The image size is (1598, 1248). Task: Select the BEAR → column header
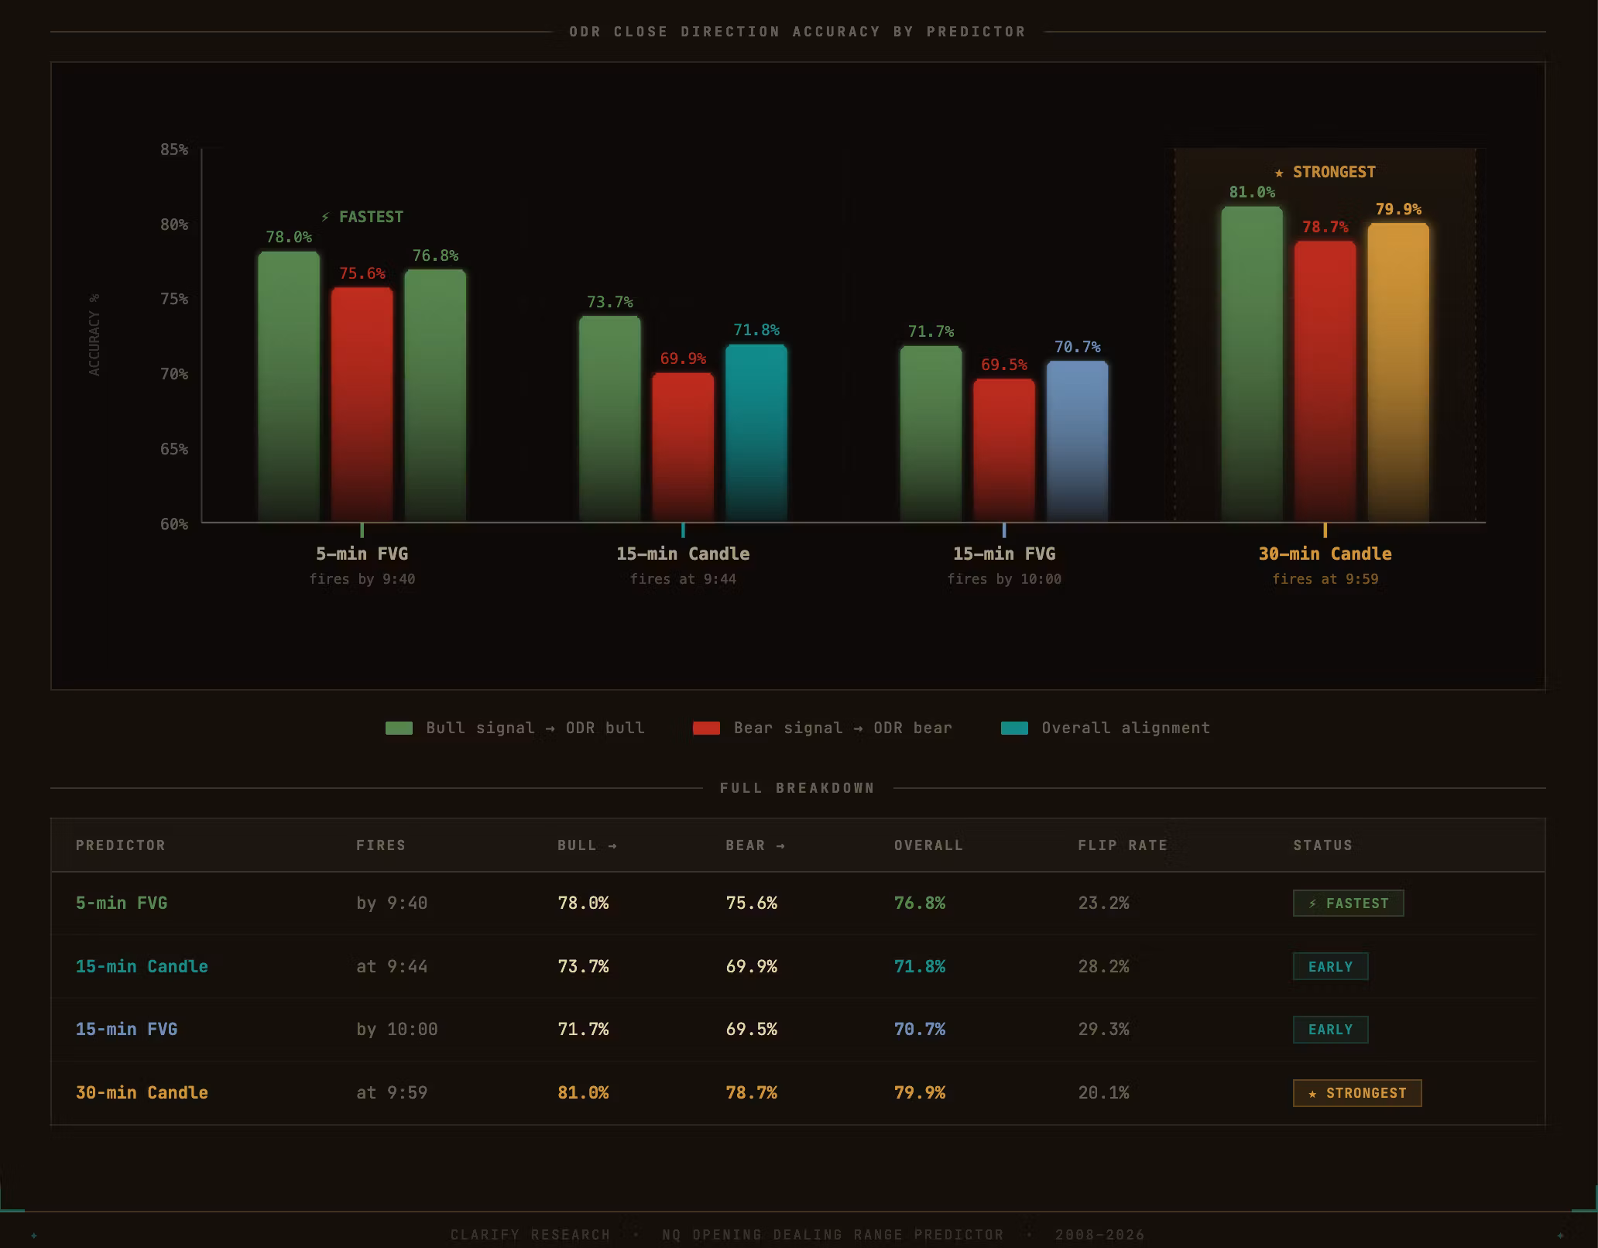[756, 845]
